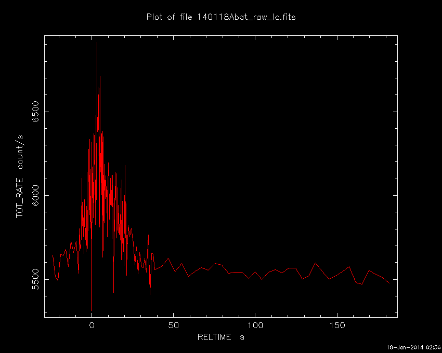
Task: Click the Y-axis tick value 6500
Action: pos(36,112)
